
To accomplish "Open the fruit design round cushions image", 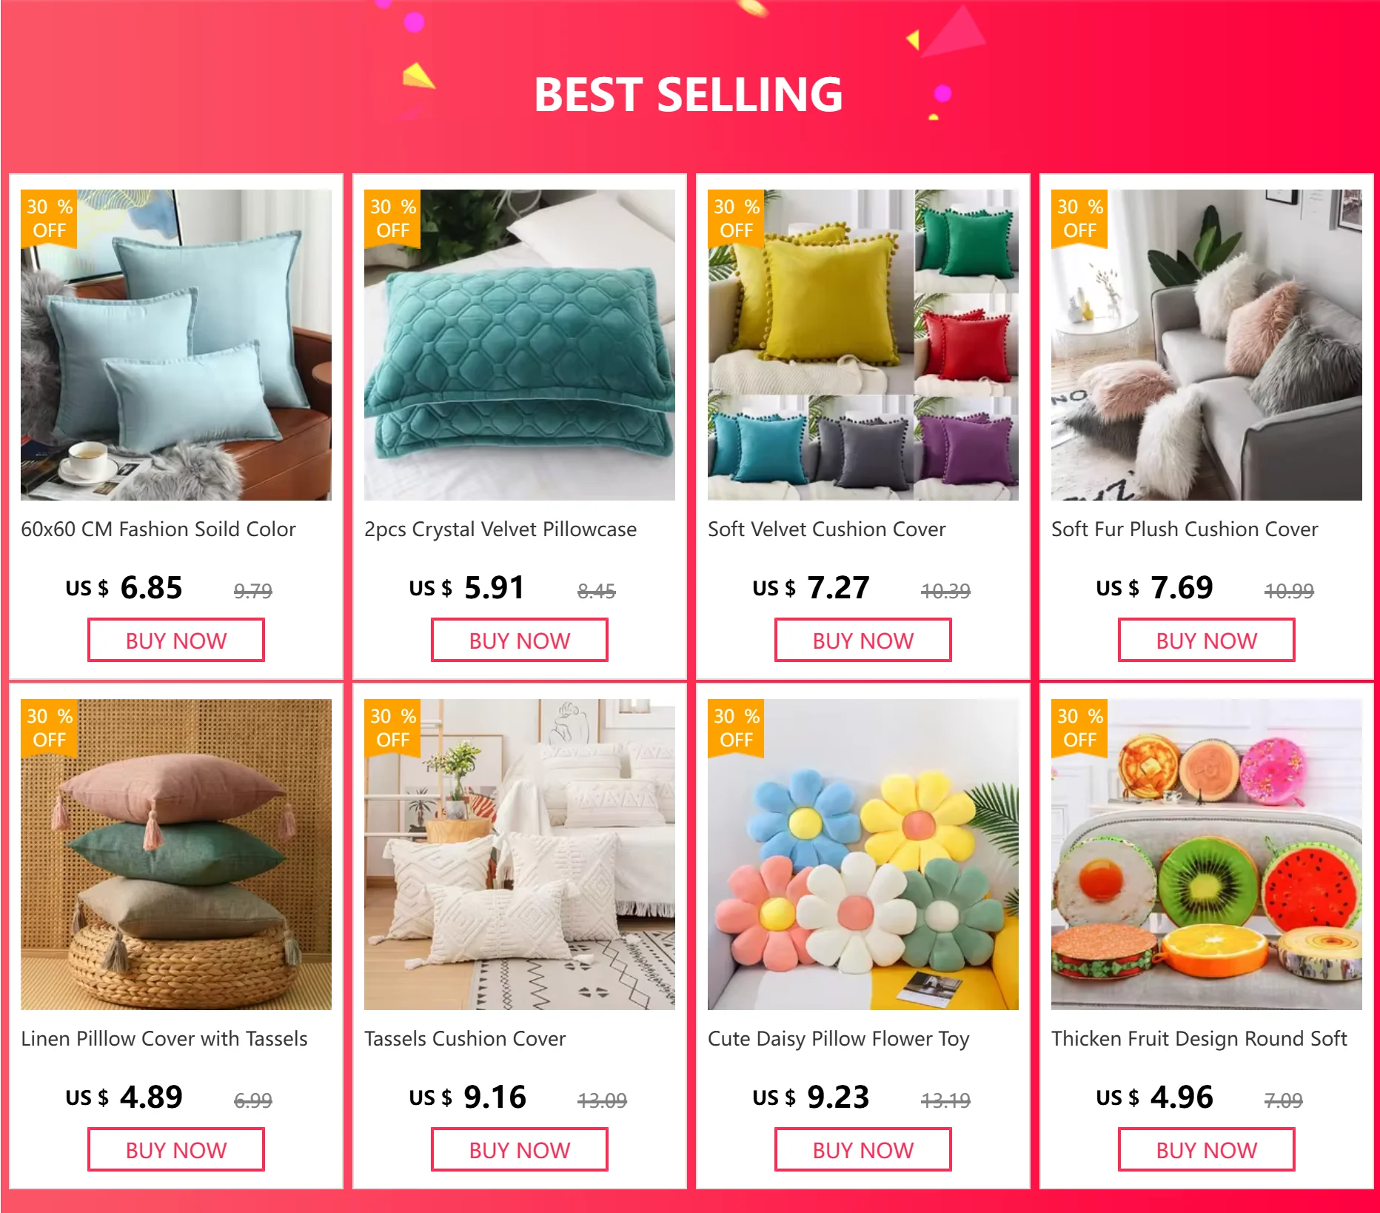I will click(1207, 855).
